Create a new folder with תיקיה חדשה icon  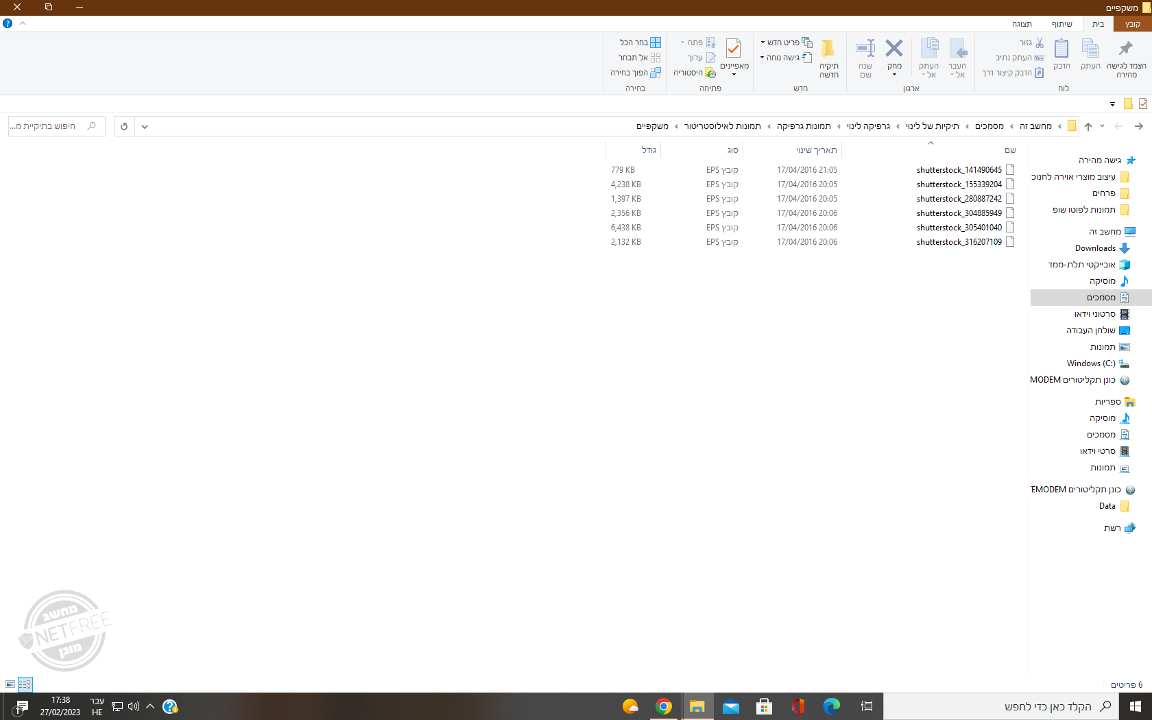828,49
